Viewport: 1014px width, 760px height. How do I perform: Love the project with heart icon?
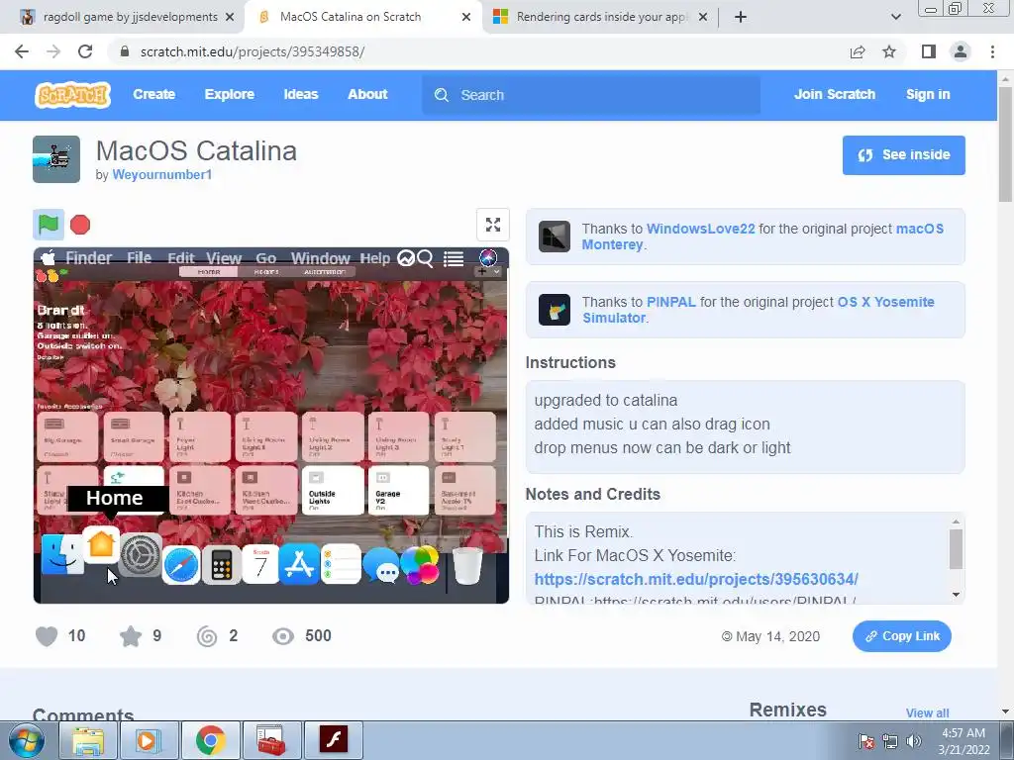[x=47, y=636]
